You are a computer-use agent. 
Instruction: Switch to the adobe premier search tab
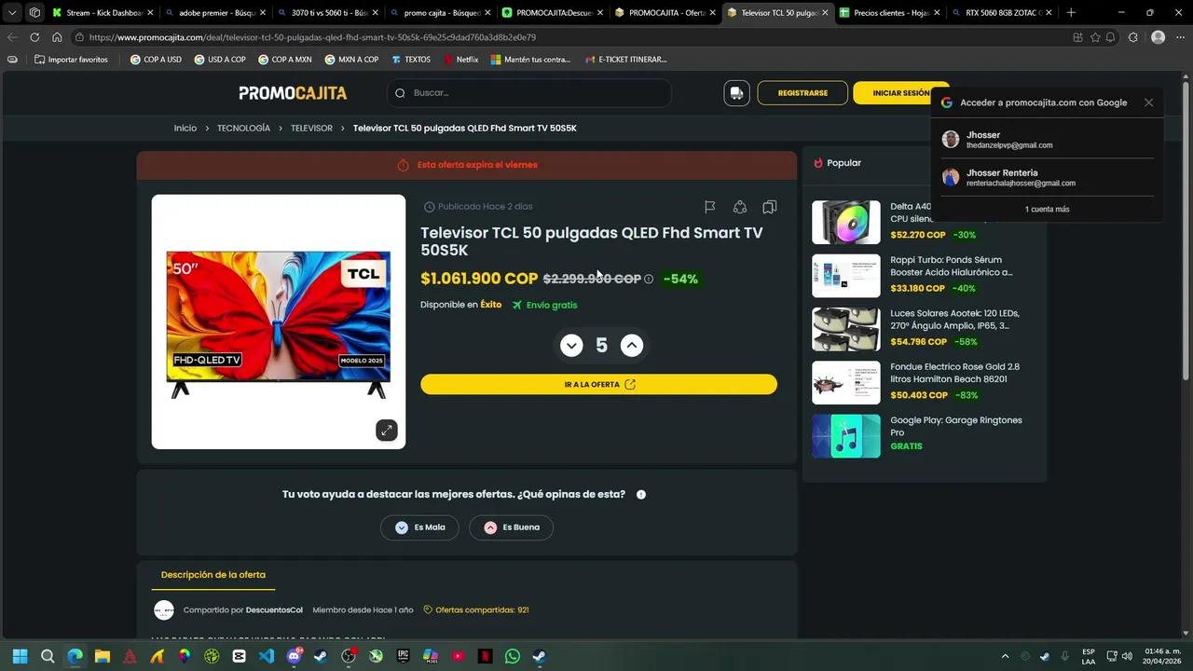215,13
